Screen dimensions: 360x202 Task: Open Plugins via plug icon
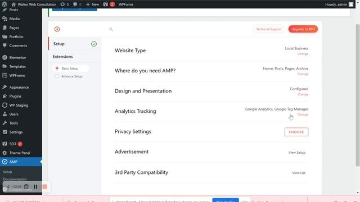[4, 96]
